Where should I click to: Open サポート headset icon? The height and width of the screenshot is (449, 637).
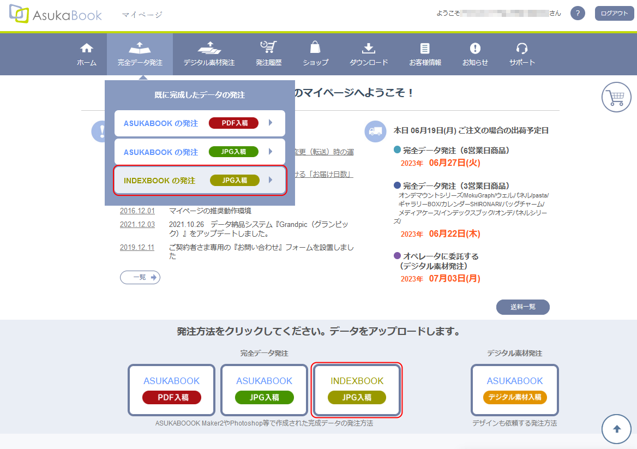click(x=522, y=49)
